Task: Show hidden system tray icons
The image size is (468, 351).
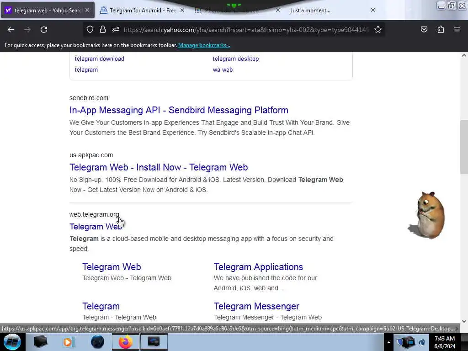Action: (388, 342)
